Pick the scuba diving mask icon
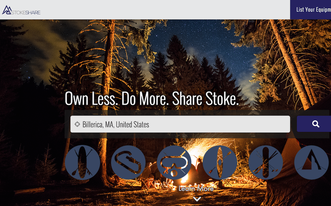 pos(174,162)
